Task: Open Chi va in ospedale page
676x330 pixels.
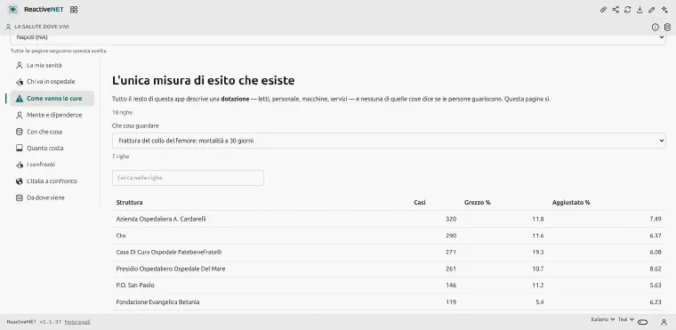Action: (x=52, y=82)
